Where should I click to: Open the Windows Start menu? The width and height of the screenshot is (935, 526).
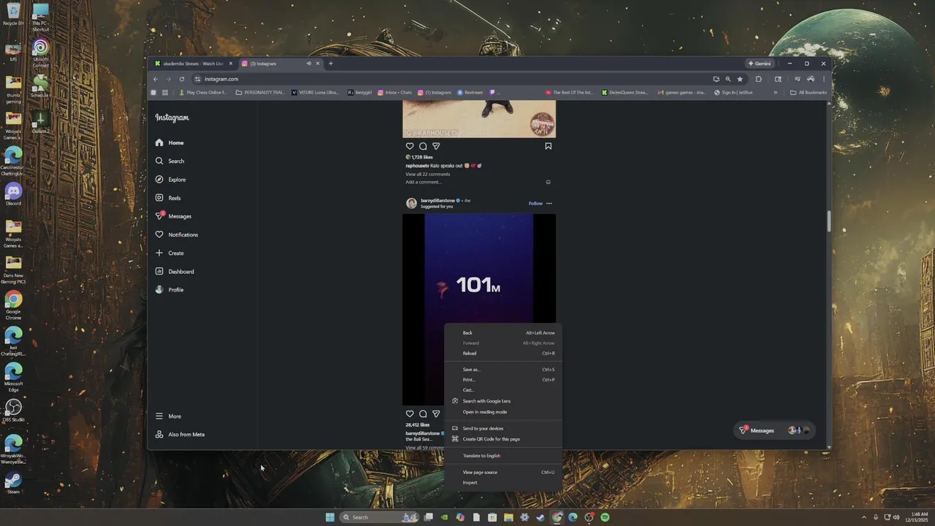point(330,517)
